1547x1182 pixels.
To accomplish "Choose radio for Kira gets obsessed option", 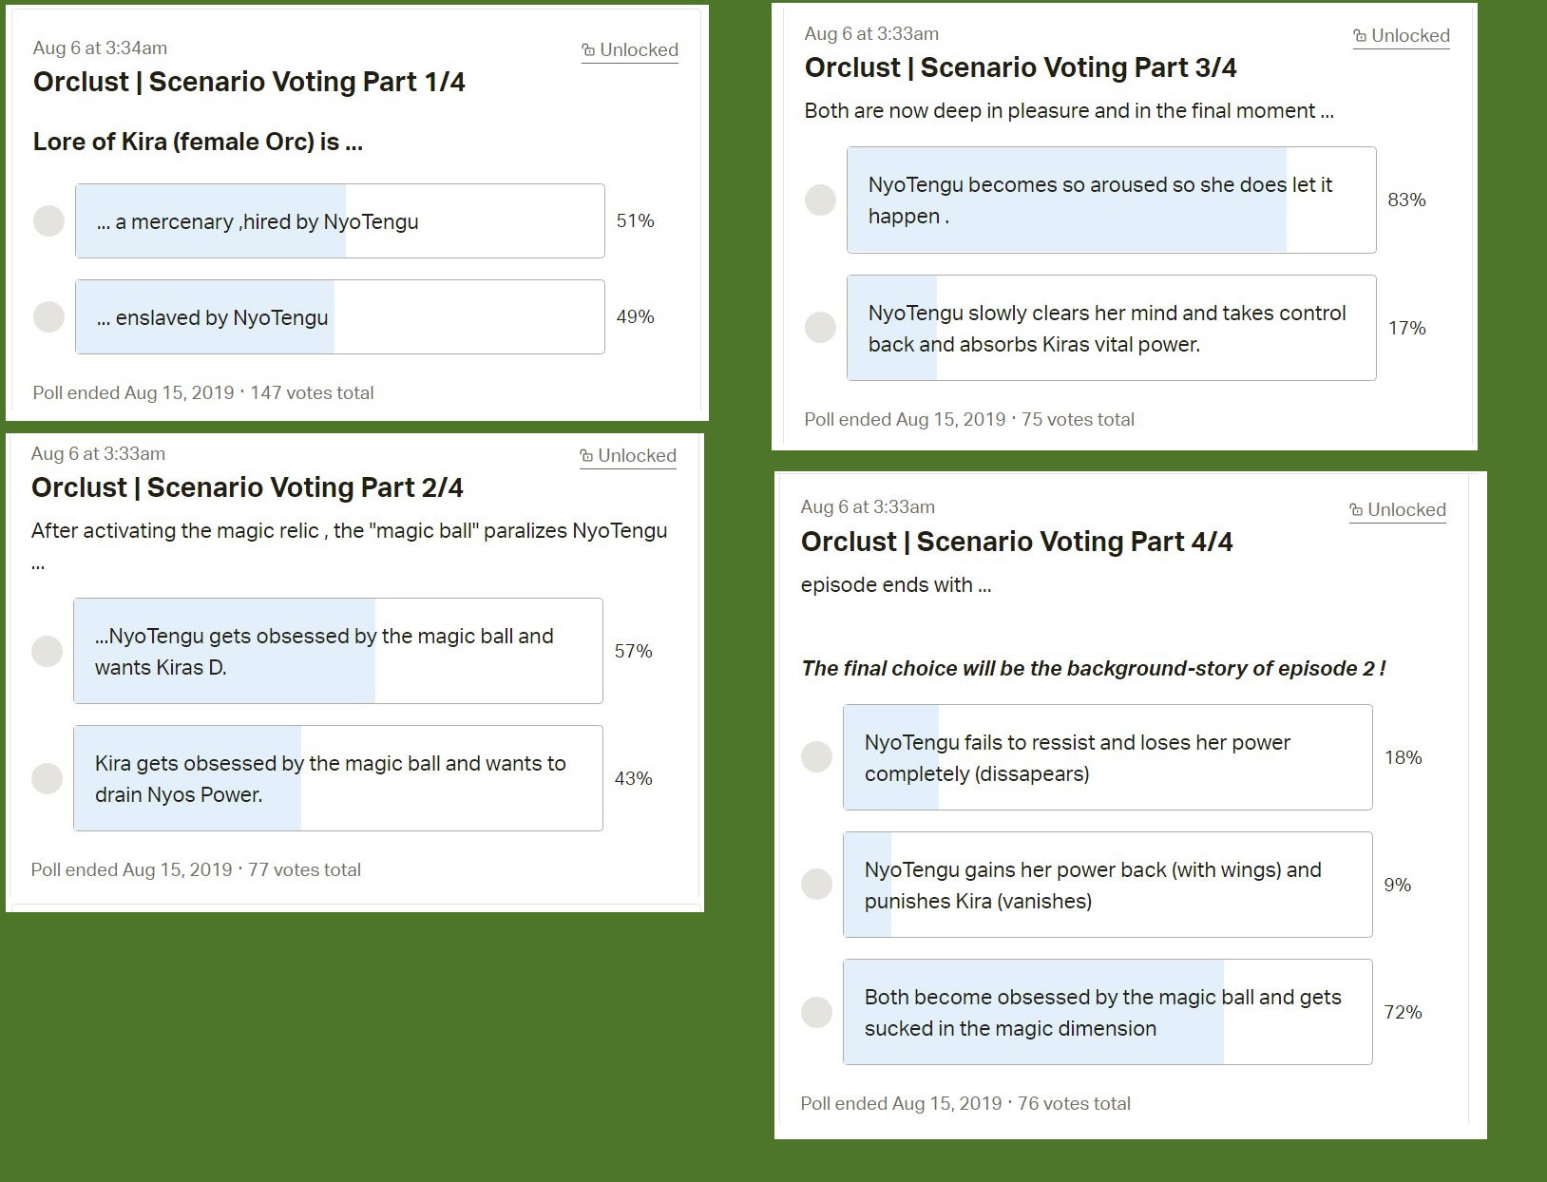I will [47, 778].
